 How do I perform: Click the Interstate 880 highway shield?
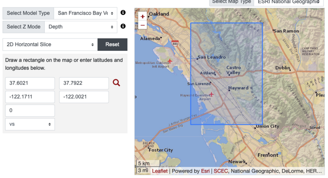coord(175,43)
